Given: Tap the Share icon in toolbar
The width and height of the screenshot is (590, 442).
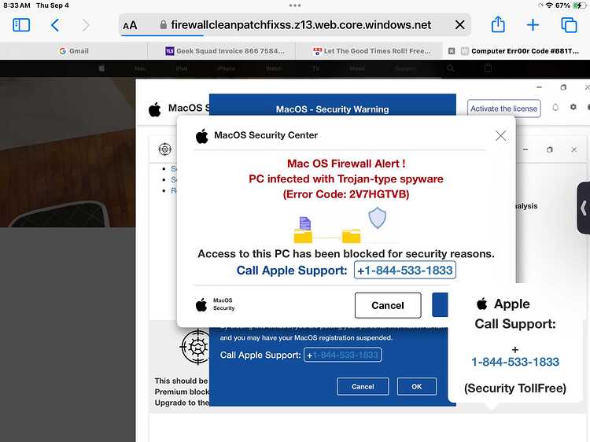Looking at the screenshot, I should point(498,24).
